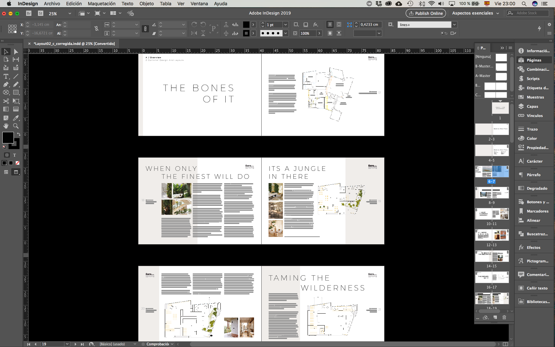Select the Rectangle tool
This screenshot has height=347, width=555.
pos(16,93)
